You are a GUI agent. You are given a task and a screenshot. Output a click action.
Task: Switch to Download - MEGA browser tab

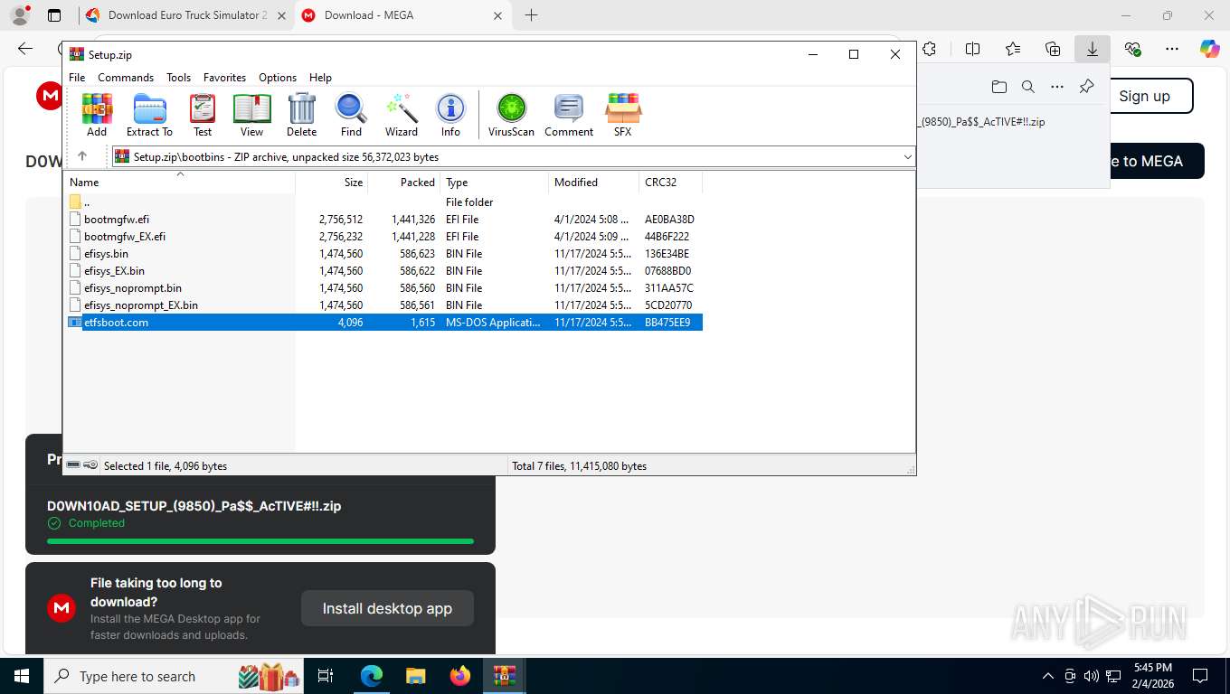402,15
